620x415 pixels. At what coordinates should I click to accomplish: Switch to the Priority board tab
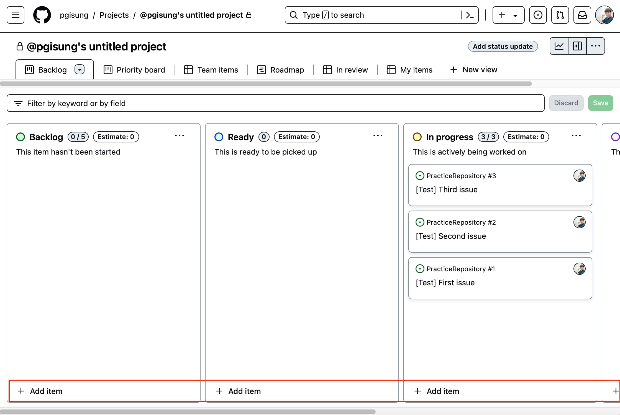[x=134, y=70]
